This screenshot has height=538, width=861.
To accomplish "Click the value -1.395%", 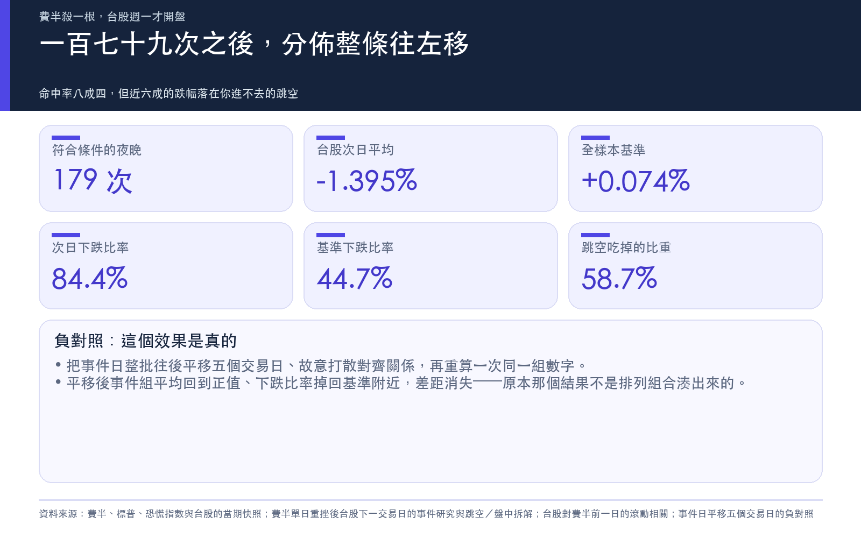I will (x=367, y=181).
